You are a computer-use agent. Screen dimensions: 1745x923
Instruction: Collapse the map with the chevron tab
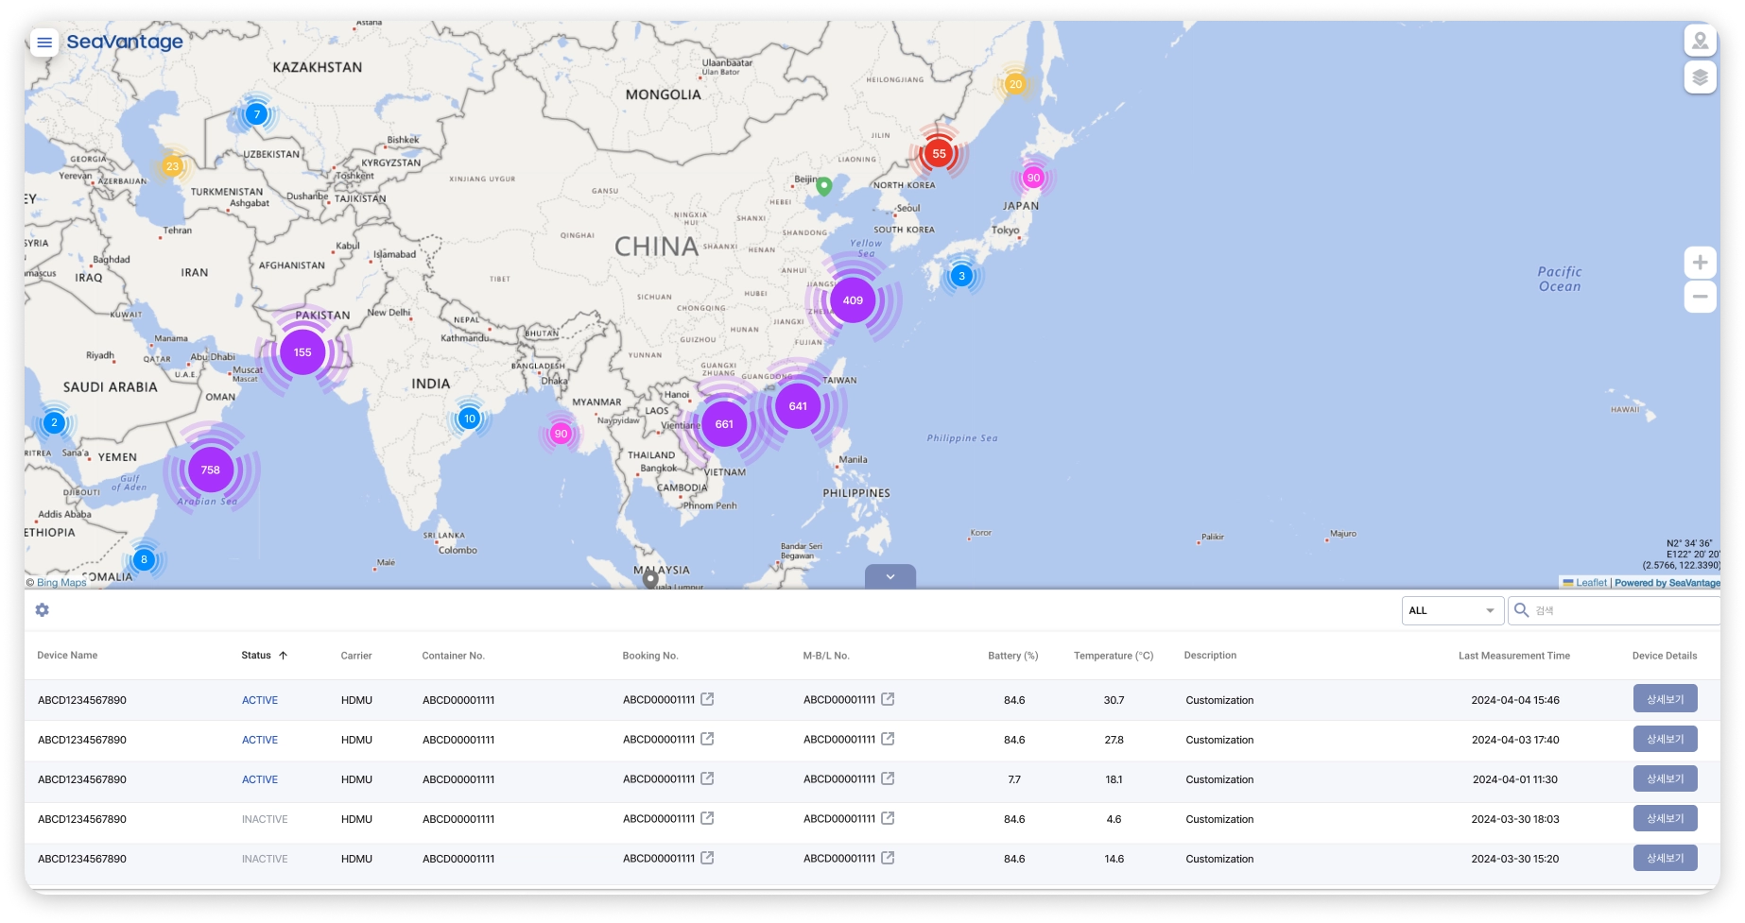click(x=890, y=576)
